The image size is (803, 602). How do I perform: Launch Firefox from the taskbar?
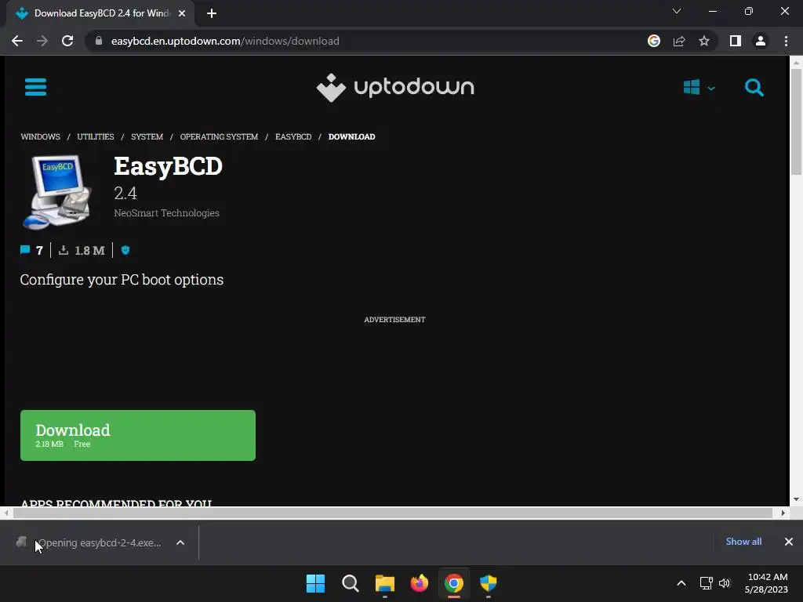pos(420,583)
